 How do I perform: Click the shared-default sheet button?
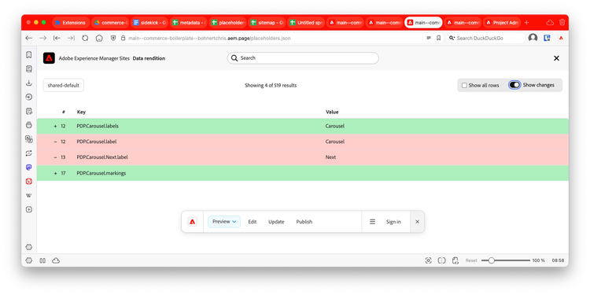(x=64, y=86)
